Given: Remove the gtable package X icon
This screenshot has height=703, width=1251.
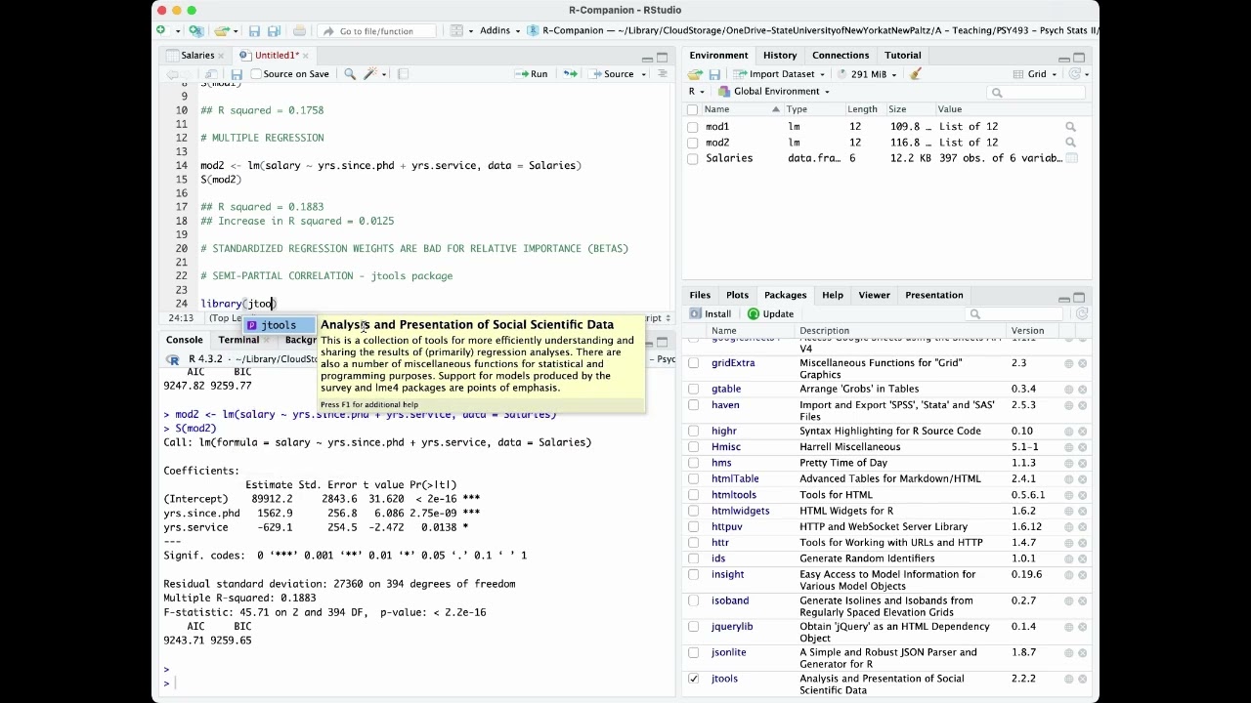Looking at the screenshot, I should tap(1082, 390).
